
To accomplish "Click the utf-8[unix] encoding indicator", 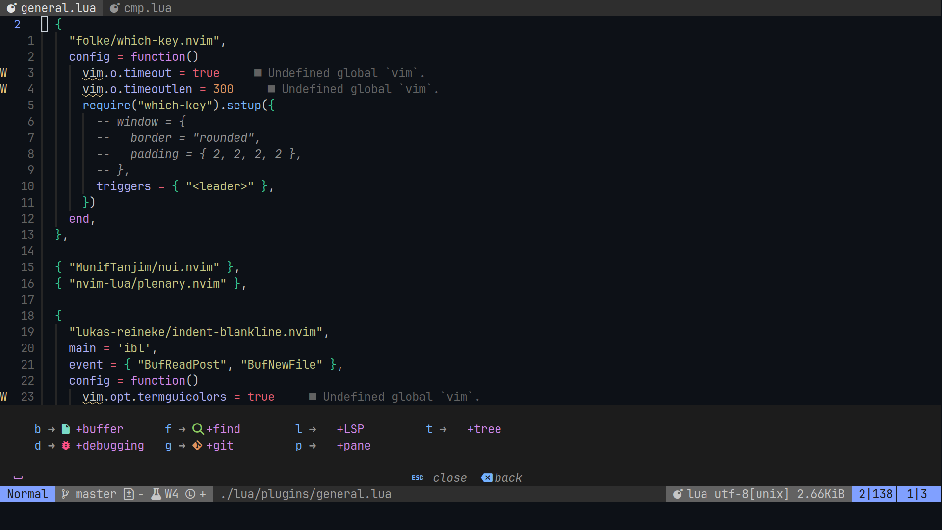I will [x=752, y=494].
